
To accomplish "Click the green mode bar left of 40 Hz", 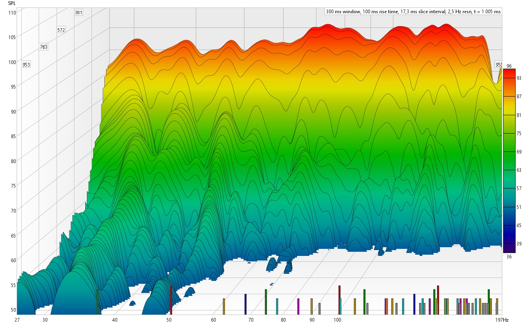I will tap(98, 302).
